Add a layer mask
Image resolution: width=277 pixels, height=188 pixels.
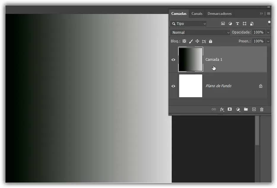click(x=230, y=109)
